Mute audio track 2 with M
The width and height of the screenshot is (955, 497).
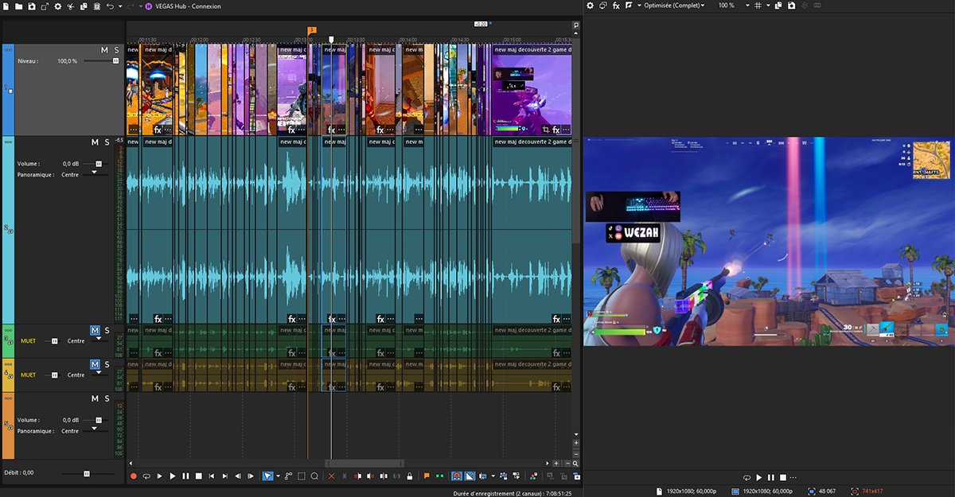[95, 142]
